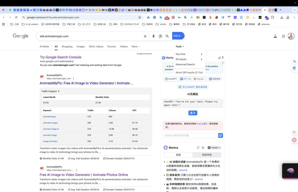Click the Felo it button
298x192 pixels.
point(178,36)
